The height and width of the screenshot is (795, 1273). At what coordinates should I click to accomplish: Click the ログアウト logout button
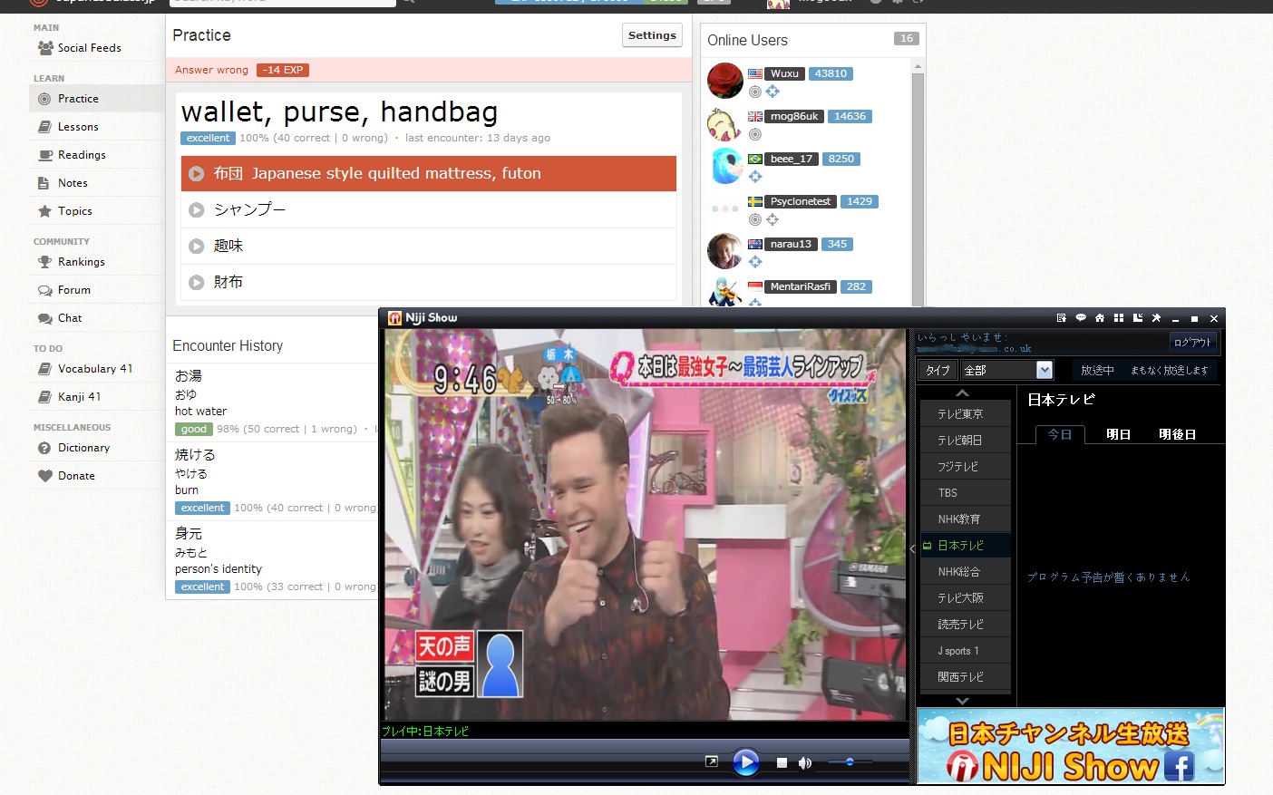pos(1192,342)
